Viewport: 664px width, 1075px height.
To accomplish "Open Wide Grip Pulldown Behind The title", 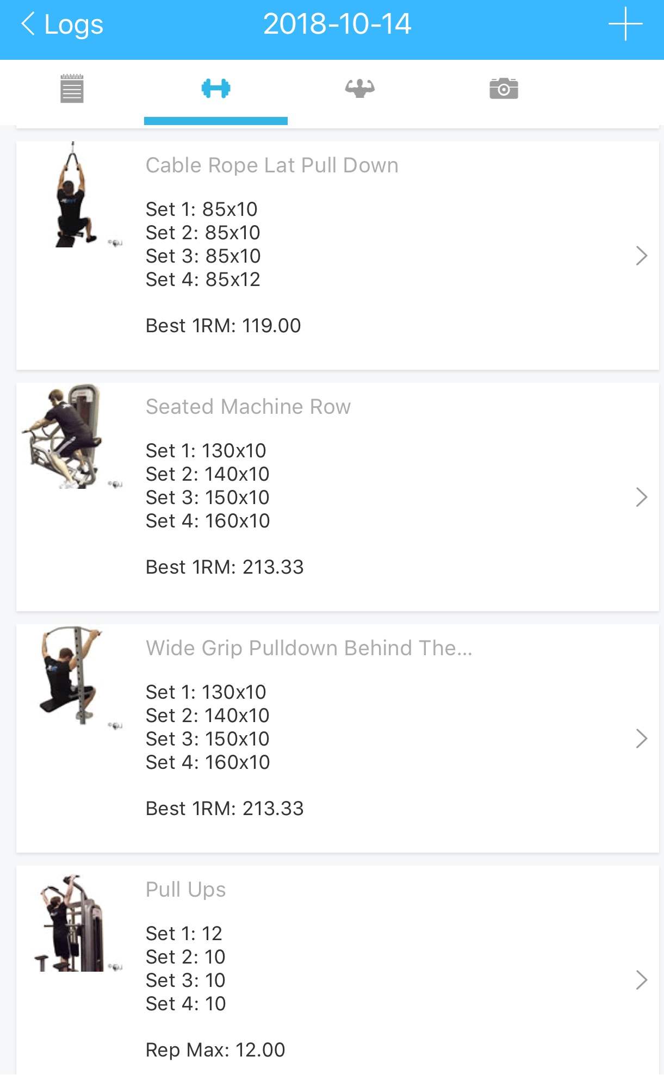I will pos(308,648).
